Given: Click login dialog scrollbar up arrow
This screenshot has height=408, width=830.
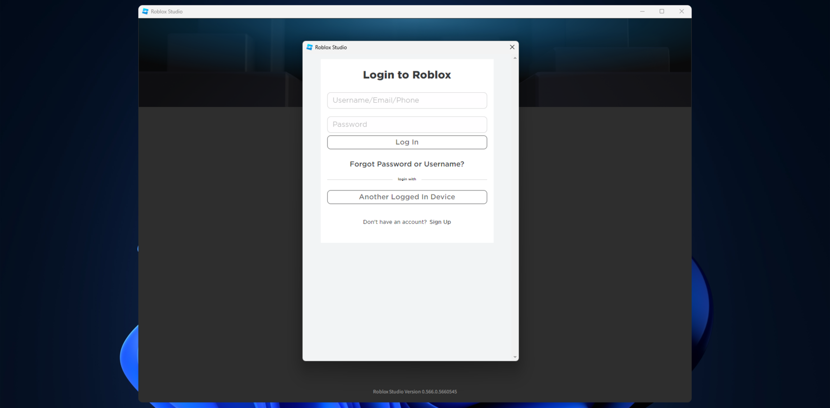Looking at the screenshot, I should [515, 58].
